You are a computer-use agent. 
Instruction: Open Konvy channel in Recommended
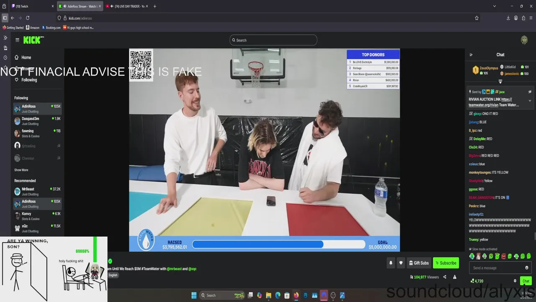point(38,216)
